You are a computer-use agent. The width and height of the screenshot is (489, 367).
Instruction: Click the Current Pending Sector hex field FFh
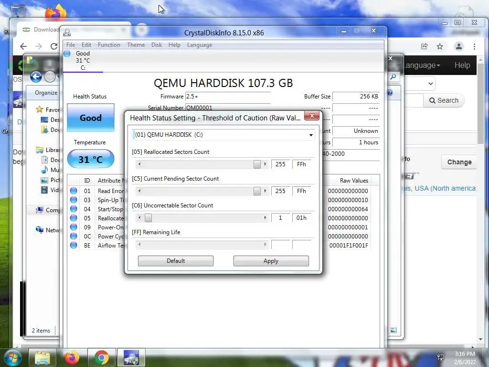point(302,191)
